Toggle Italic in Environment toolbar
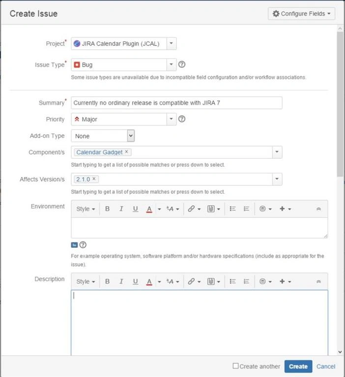Image resolution: width=345 pixels, height=377 pixels. [x=121, y=209]
